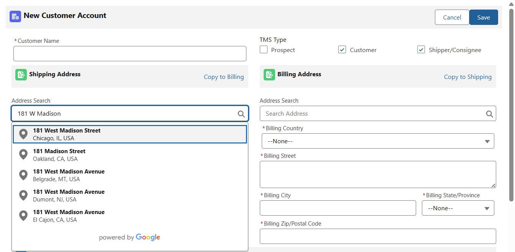The image size is (515, 252).
Task: Click the Save button
Action: click(x=484, y=17)
